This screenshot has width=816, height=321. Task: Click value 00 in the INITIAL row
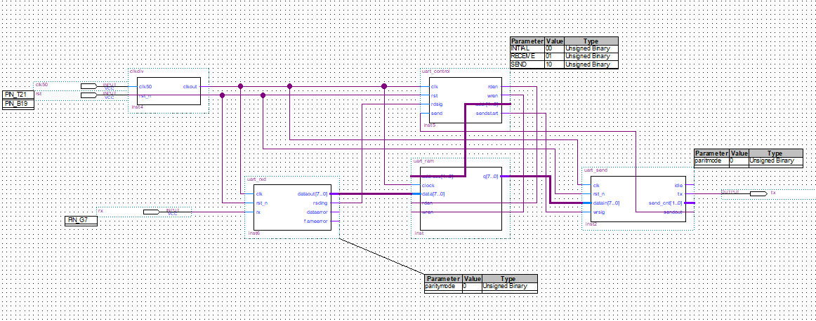tap(553, 49)
